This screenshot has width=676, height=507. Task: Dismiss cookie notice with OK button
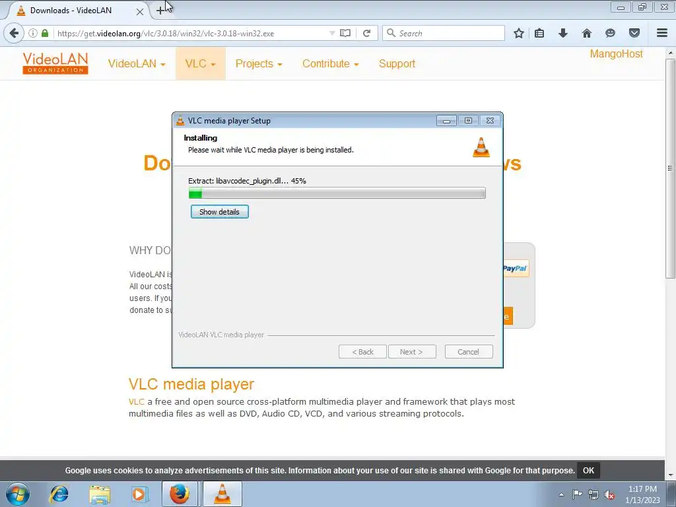pyautogui.click(x=588, y=470)
